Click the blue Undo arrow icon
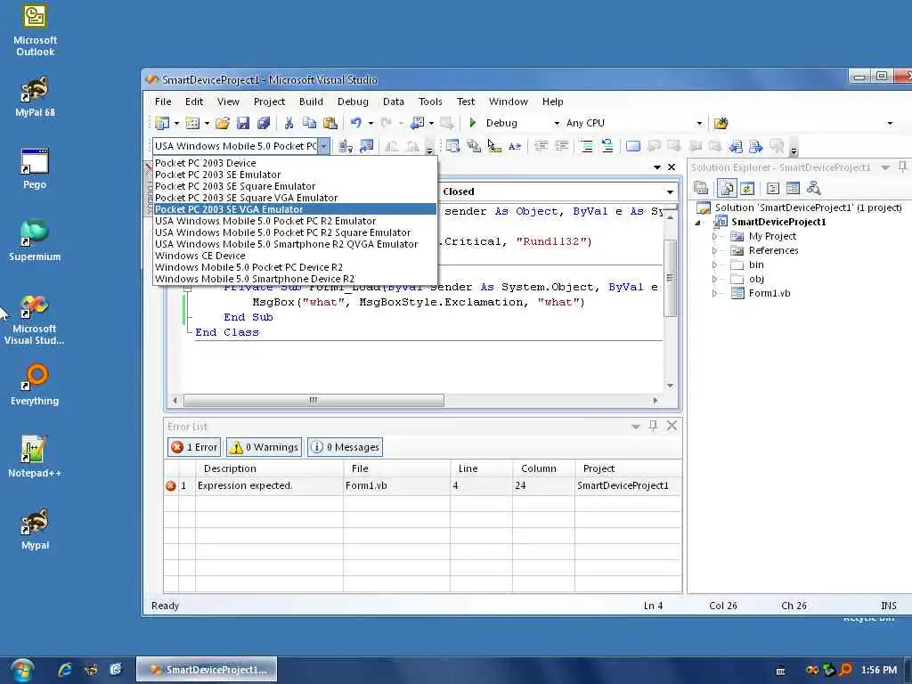Viewport: 912px width, 684px height. [356, 123]
